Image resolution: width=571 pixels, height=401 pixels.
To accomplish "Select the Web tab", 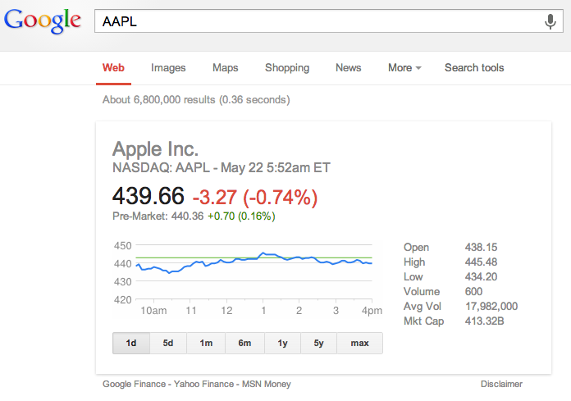I will pyautogui.click(x=113, y=67).
